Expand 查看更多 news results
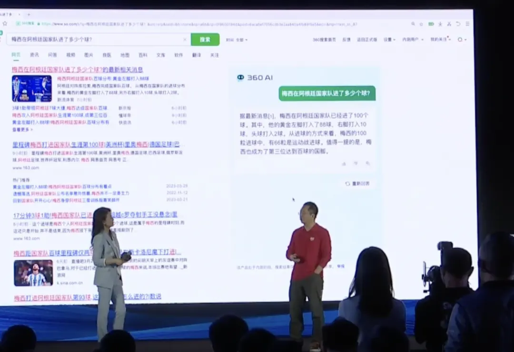514x352 pixels. click(x=23, y=130)
